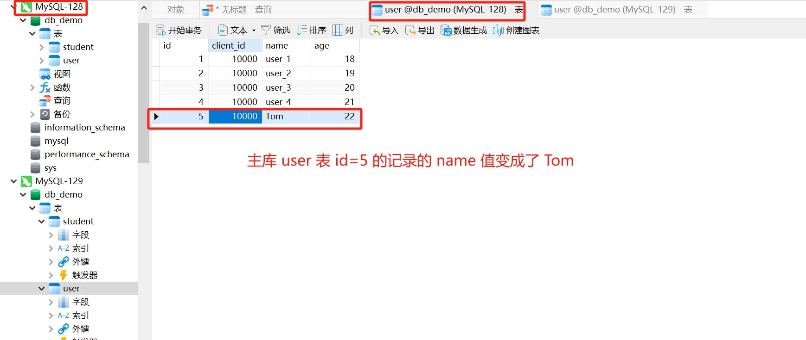Collapse db_demo under MySQL-128
Viewport: 806px width, 340px height.
23,20
